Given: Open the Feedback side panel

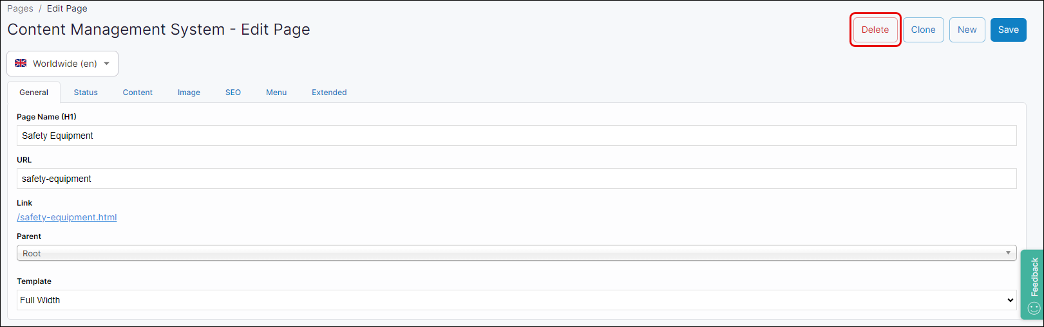Looking at the screenshot, I should click(x=1032, y=284).
